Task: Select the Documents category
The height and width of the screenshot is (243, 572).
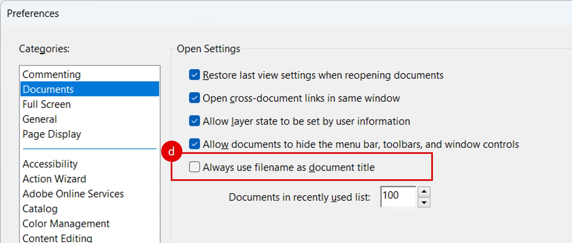Action: click(x=90, y=89)
